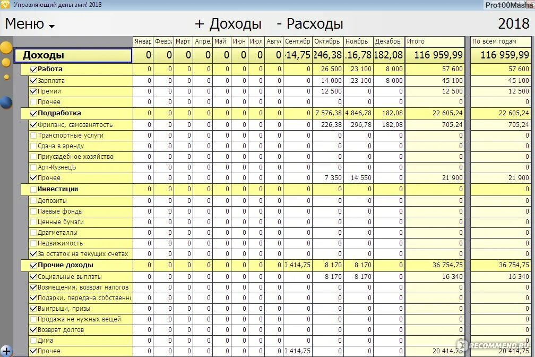Click Прочие доходы Итого cell 36 754,75

[435, 265]
